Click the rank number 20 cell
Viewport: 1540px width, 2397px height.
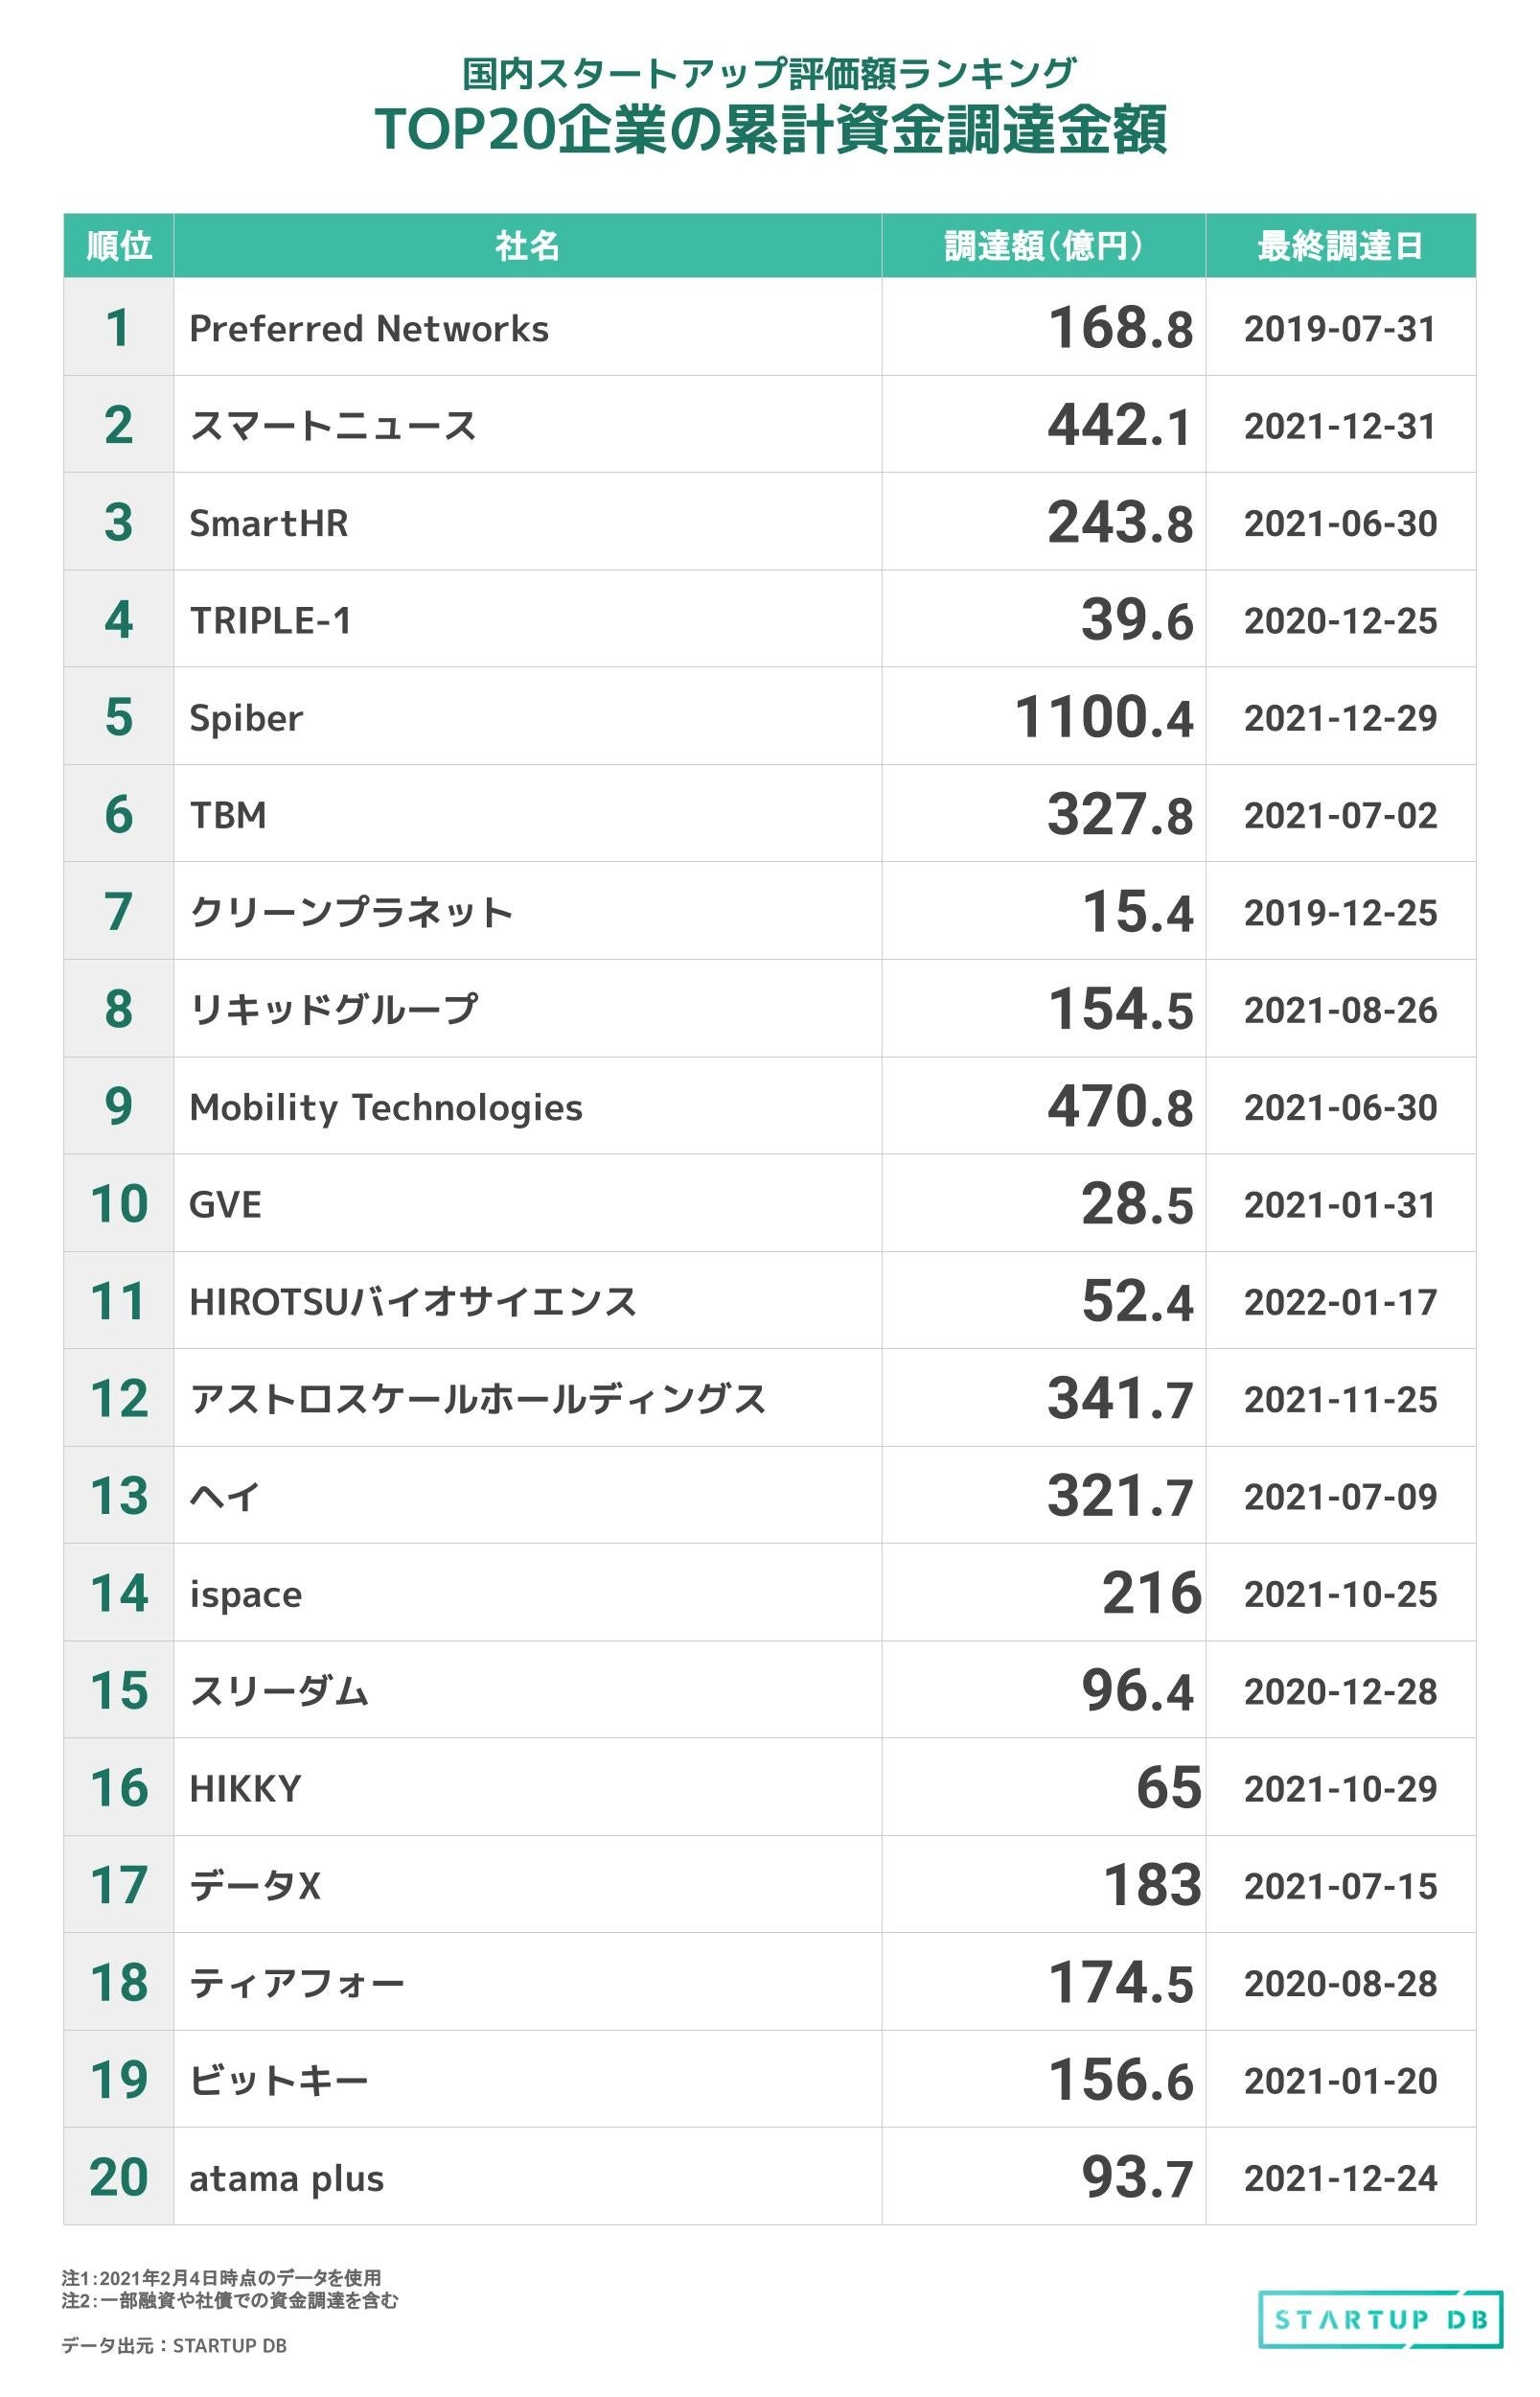tap(118, 2176)
